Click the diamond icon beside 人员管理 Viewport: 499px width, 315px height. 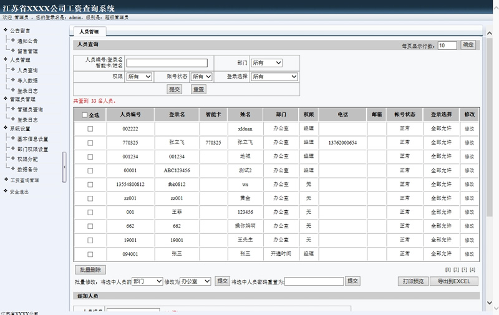(6, 61)
